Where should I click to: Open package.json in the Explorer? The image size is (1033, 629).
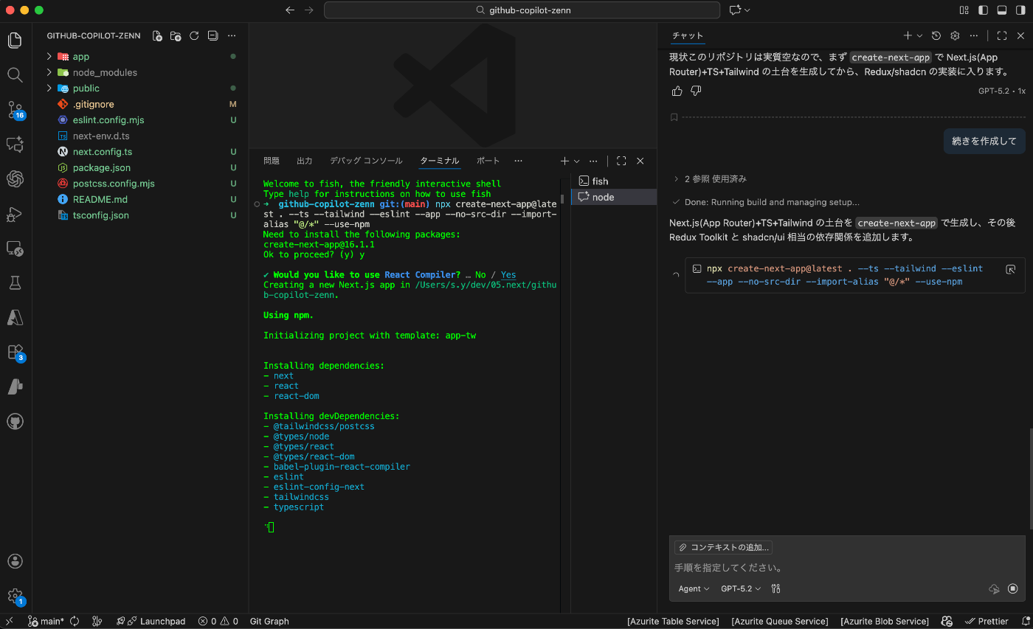click(140, 168)
